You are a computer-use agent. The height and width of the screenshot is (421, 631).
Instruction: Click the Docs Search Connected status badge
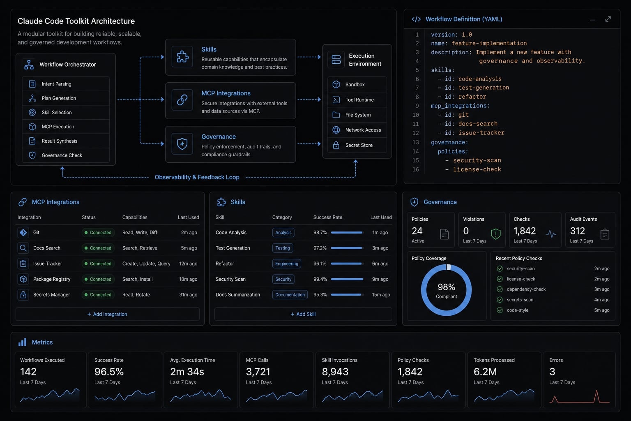tap(98, 248)
